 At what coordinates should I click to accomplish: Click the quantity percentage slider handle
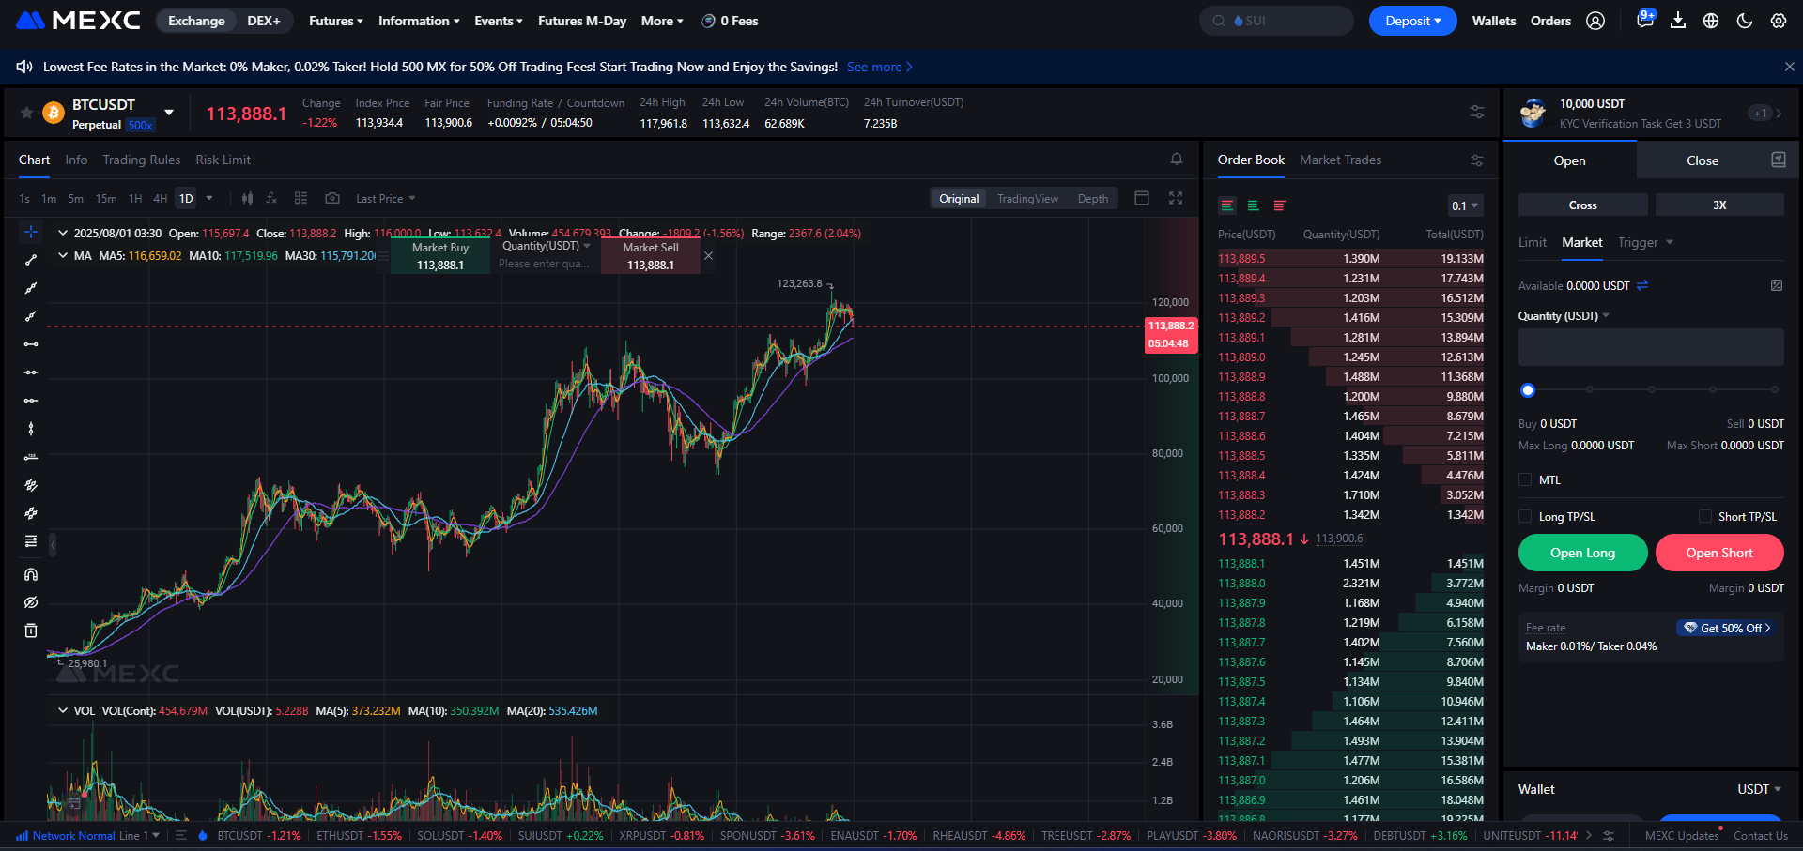(x=1528, y=389)
